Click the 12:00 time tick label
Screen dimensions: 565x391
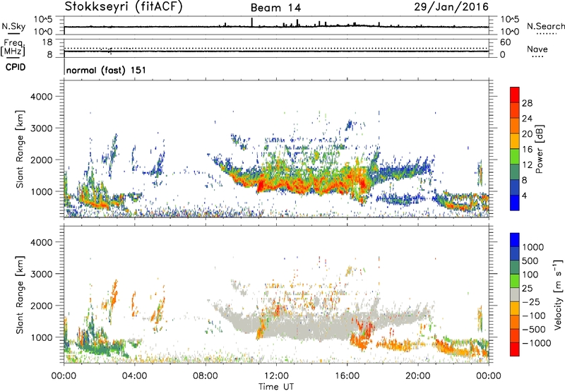(x=276, y=376)
